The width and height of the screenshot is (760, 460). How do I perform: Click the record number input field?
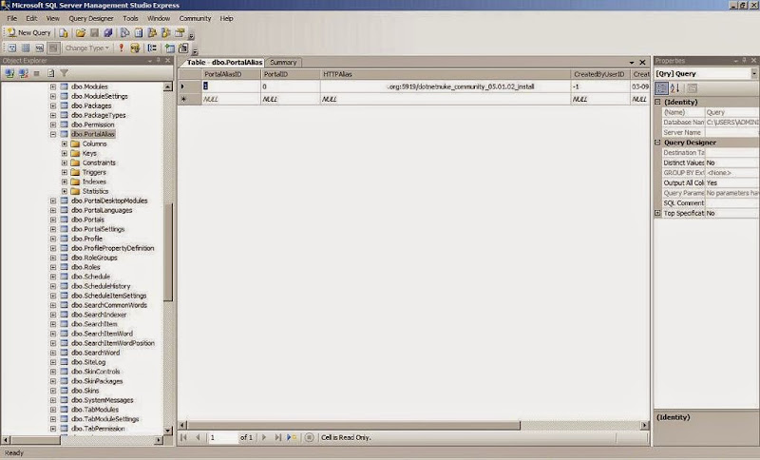223,437
